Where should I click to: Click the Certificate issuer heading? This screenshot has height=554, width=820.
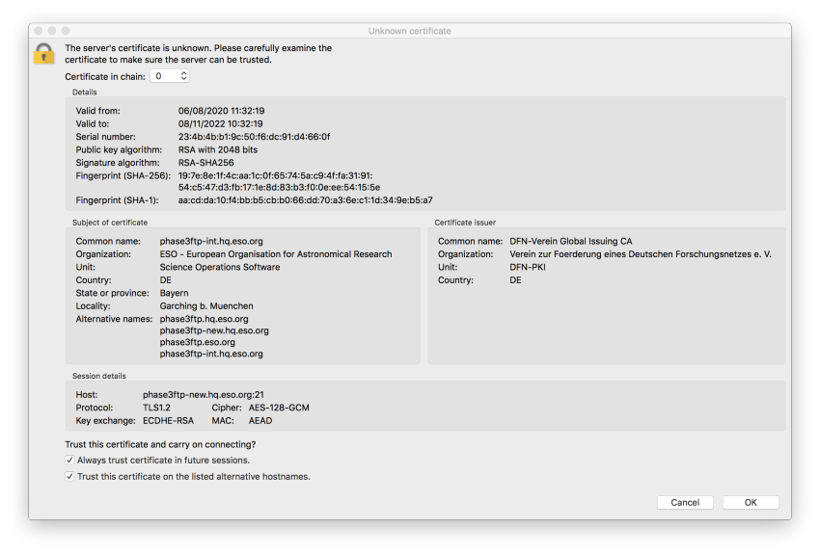click(x=465, y=223)
